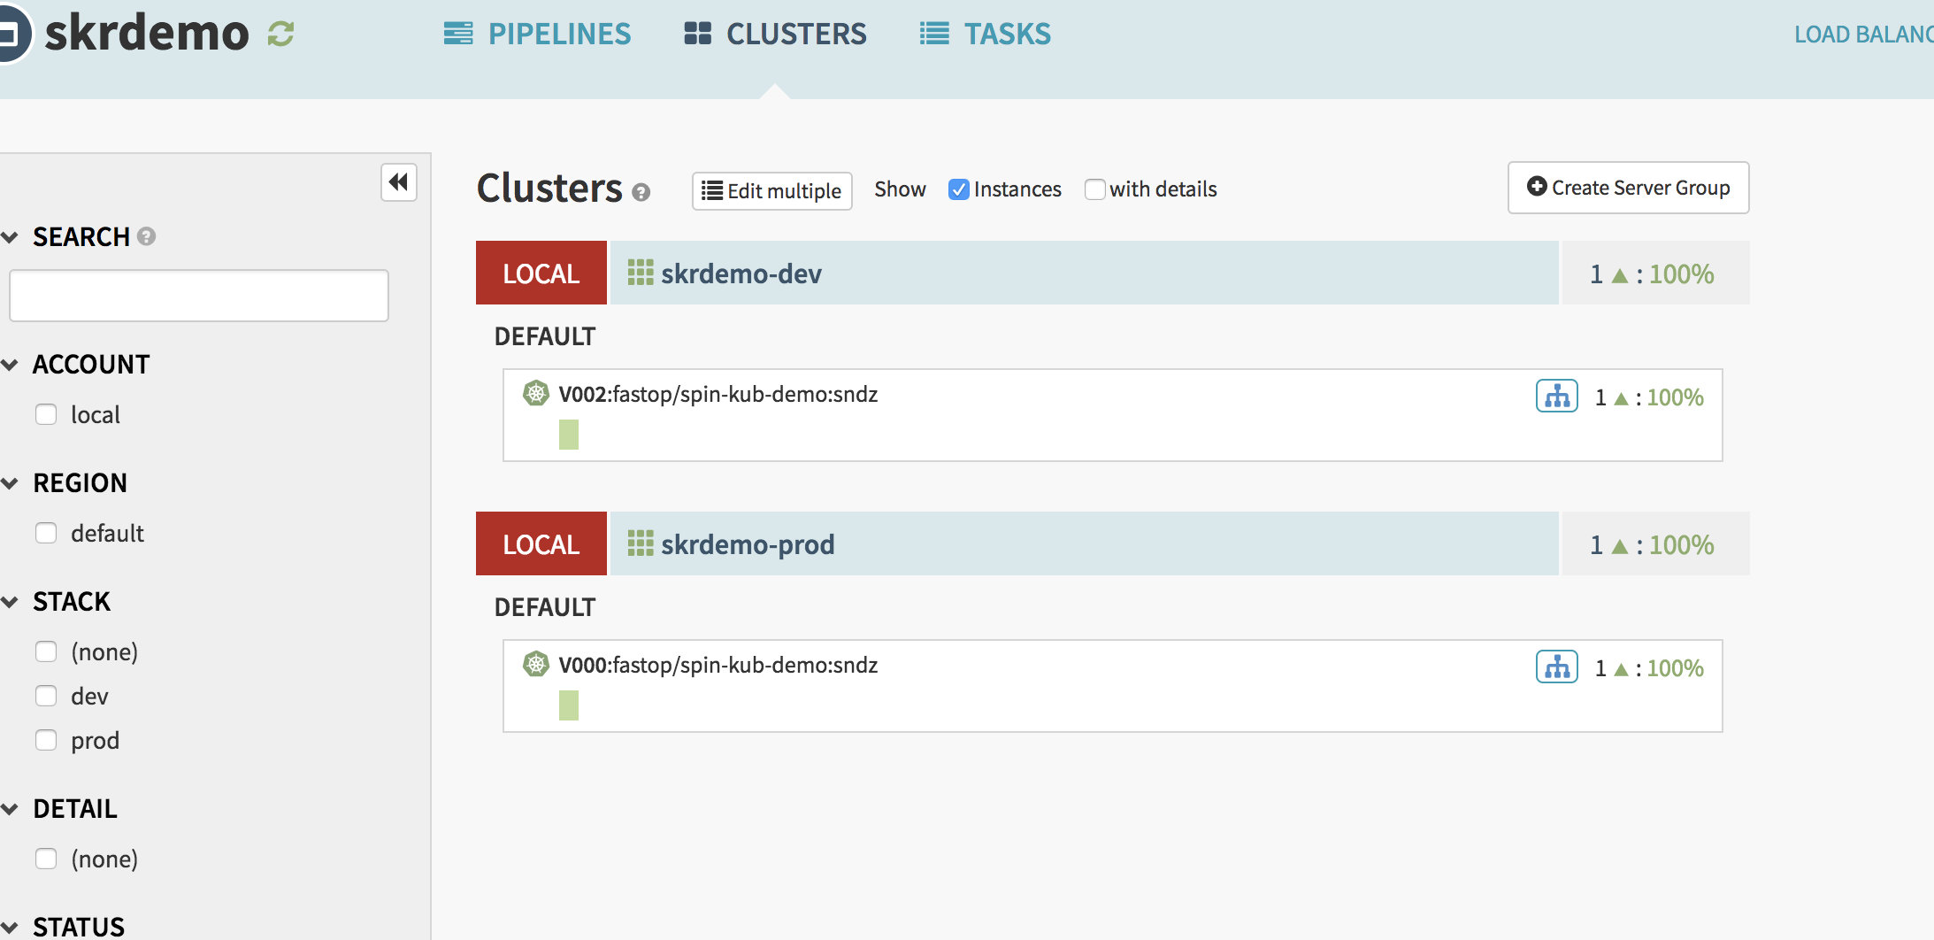Open load balancer icon for V002 server group
This screenshot has height=940, width=1934.
coord(1556,397)
